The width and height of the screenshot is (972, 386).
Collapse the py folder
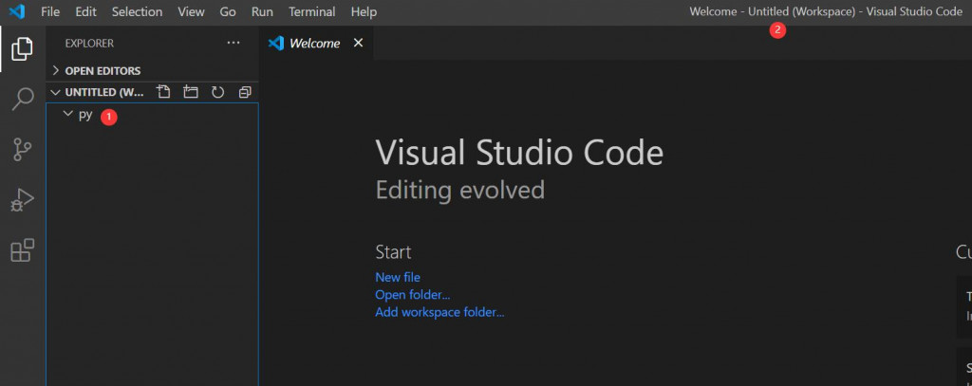(68, 114)
